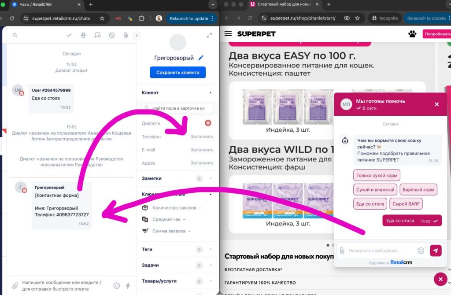Reload the RetailCRM page
The image size is (451, 295).
click(12, 18)
